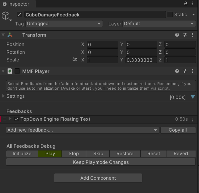Open the Tag dropdown showing Untagged
This screenshot has height=193, width=199.
[x=64, y=24]
